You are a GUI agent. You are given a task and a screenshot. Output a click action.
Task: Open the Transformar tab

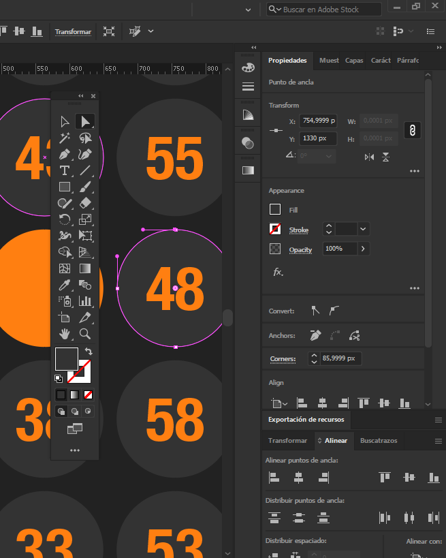pyautogui.click(x=287, y=441)
